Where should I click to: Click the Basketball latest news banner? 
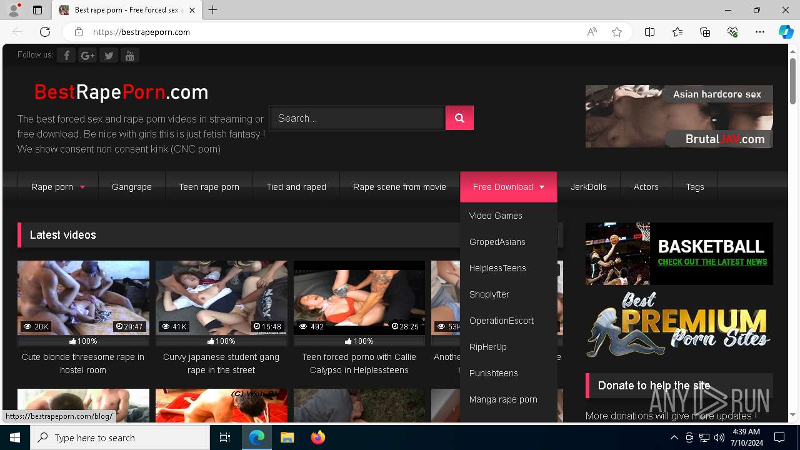pyautogui.click(x=679, y=254)
